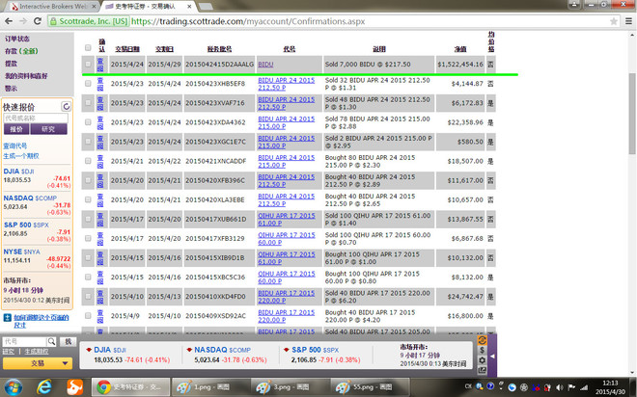Screen dimensions: 637x397
Task: Click the blue icon next to 如何调整这个页面的尺寸
Action: pyautogui.click(x=8, y=318)
